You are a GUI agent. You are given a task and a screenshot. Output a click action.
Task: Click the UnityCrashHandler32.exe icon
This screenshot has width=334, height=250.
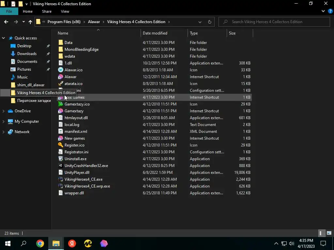(61, 165)
